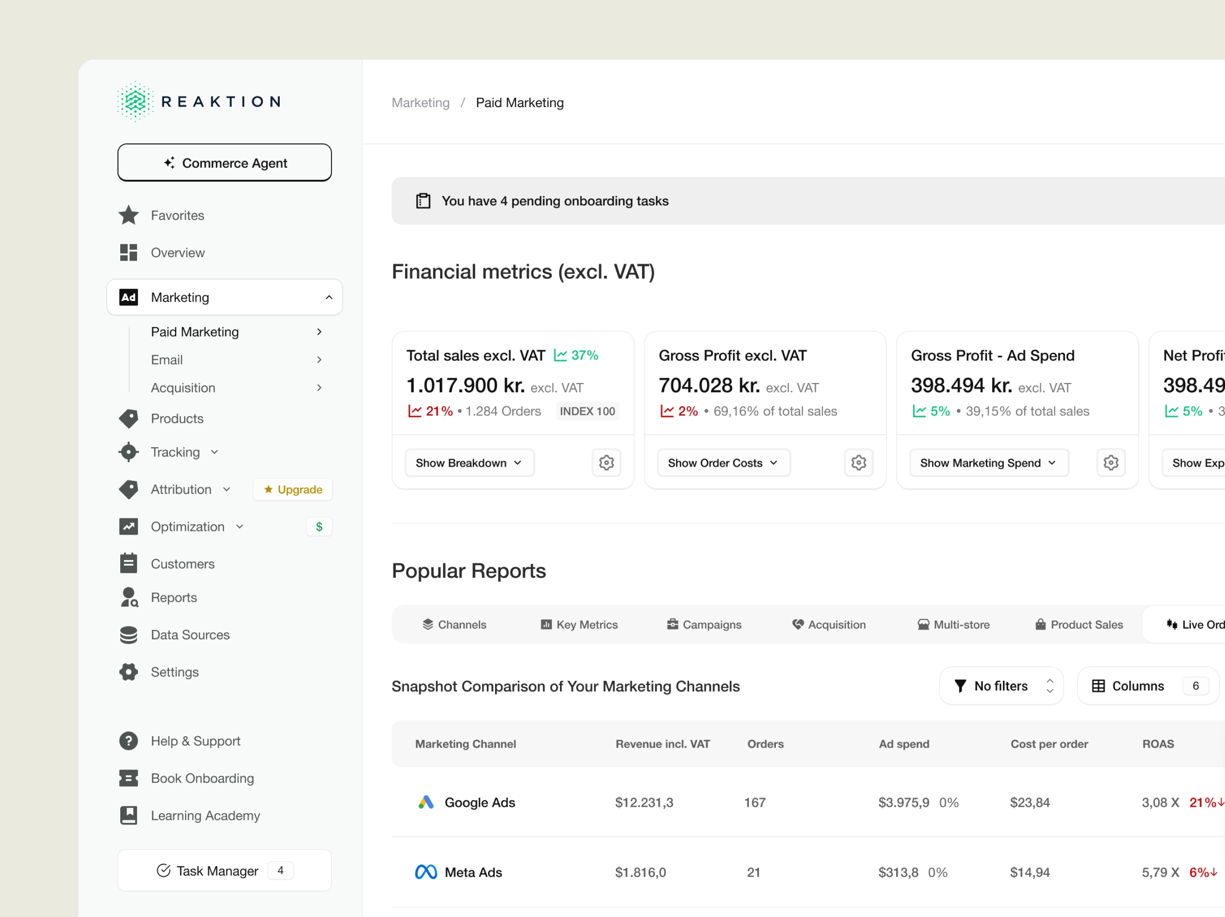Open settings gear on Total sales card
The image size is (1225, 917).
606,462
